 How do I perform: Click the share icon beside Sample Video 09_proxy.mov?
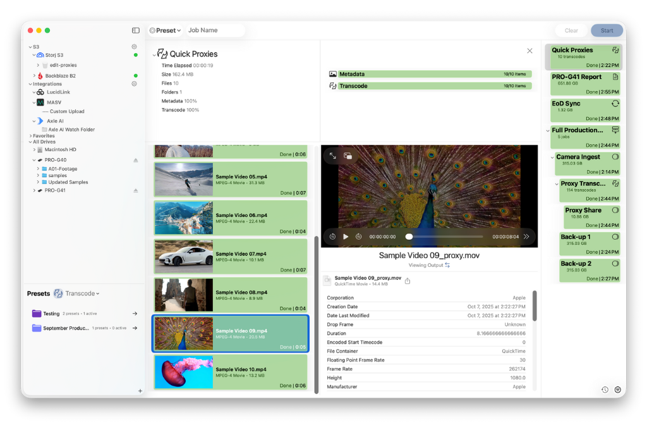(x=408, y=281)
